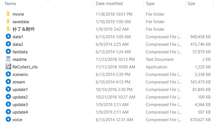This screenshot has width=224, height=127.
Task: Select the savedata folder icon
Action: 8,21
